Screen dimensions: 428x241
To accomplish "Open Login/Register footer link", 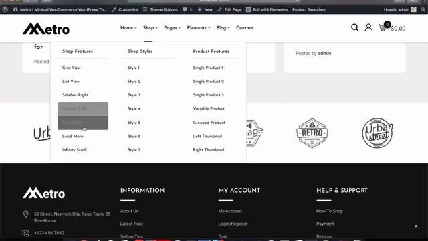I will pos(233,224).
